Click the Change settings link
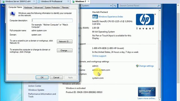180x101 pixels. [x=146, y=66]
